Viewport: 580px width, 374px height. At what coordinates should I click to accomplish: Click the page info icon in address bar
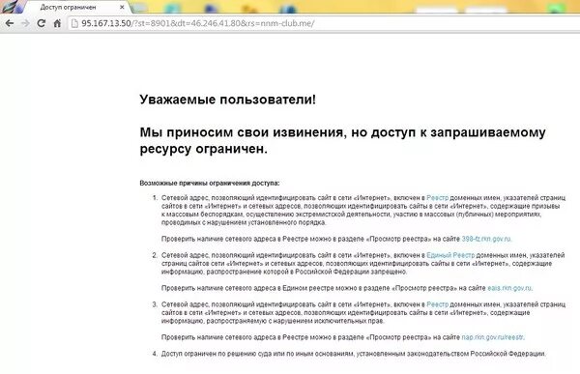point(74,23)
